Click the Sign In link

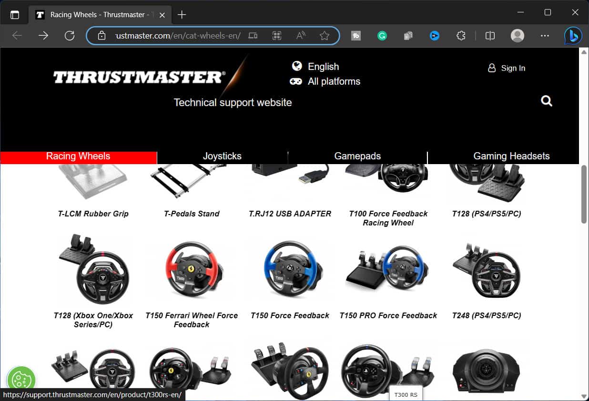tap(507, 68)
